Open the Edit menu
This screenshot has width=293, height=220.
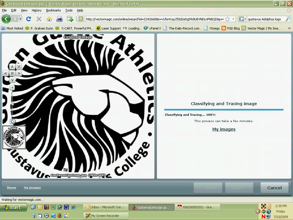[14, 10]
